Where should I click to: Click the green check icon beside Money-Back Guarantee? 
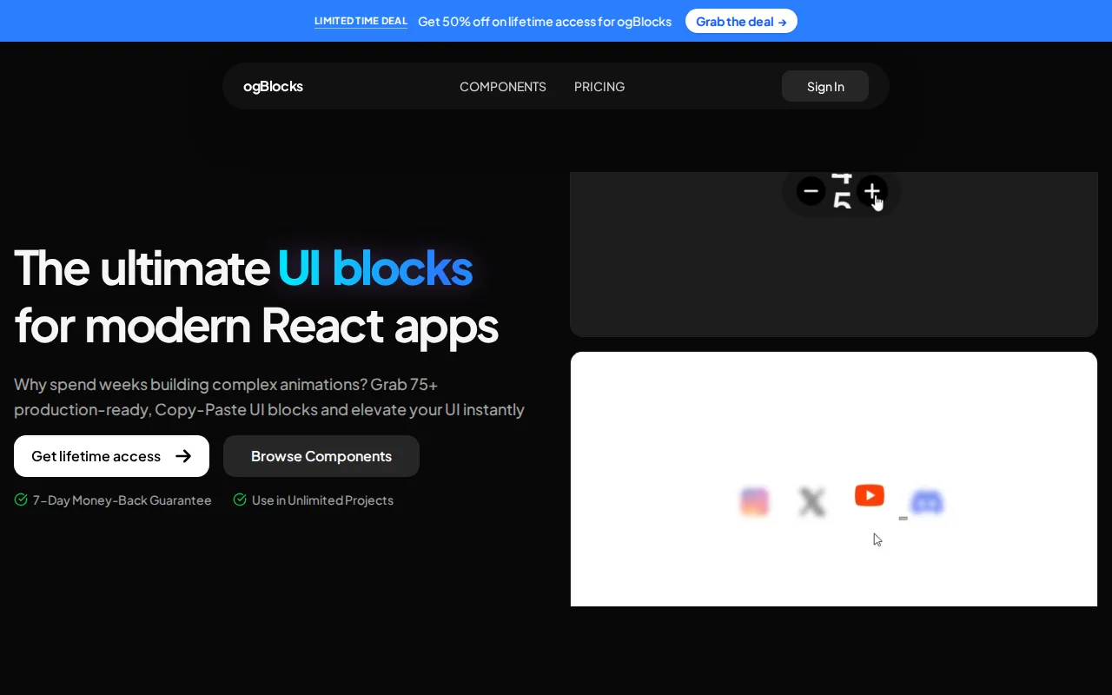click(21, 500)
